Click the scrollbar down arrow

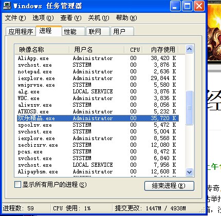[x=189, y=172]
